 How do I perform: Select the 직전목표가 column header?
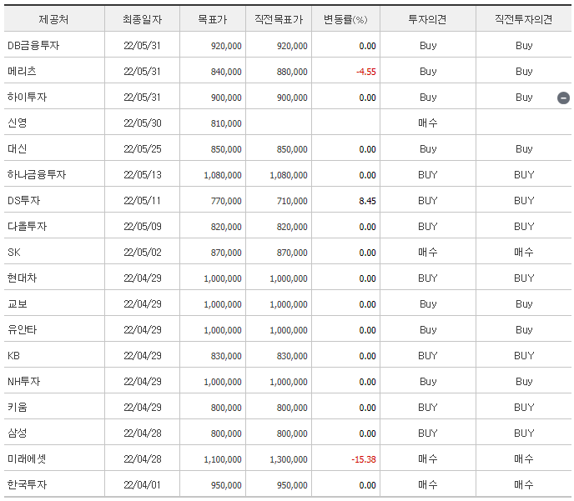pos(279,19)
